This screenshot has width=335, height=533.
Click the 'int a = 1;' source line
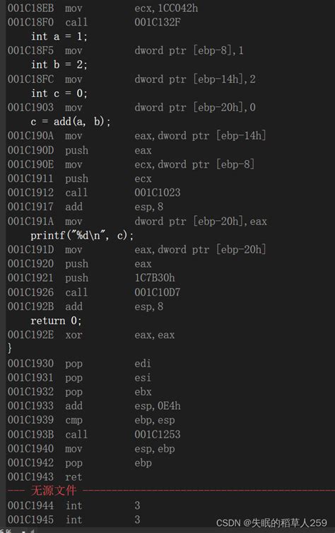coord(59,36)
